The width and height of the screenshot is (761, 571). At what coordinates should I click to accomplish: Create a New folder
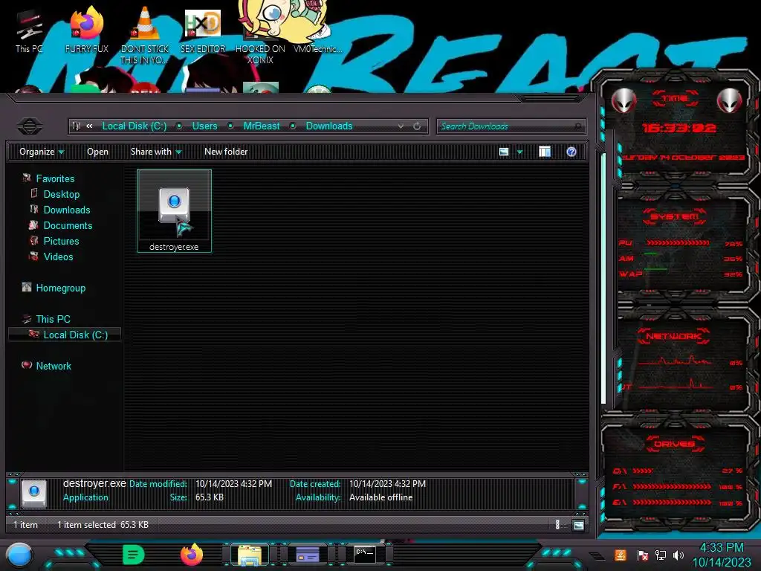pyautogui.click(x=226, y=152)
